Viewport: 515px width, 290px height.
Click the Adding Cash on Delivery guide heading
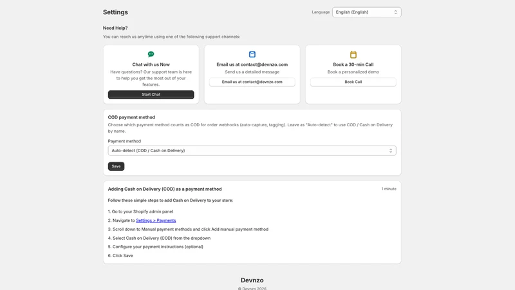(x=165, y=189)
